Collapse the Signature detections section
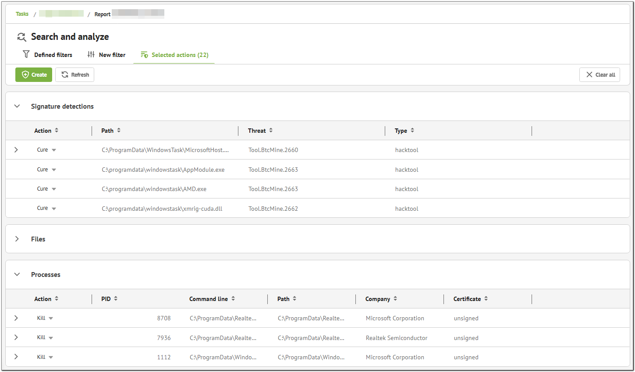635x372 pixels. point(17,106)
